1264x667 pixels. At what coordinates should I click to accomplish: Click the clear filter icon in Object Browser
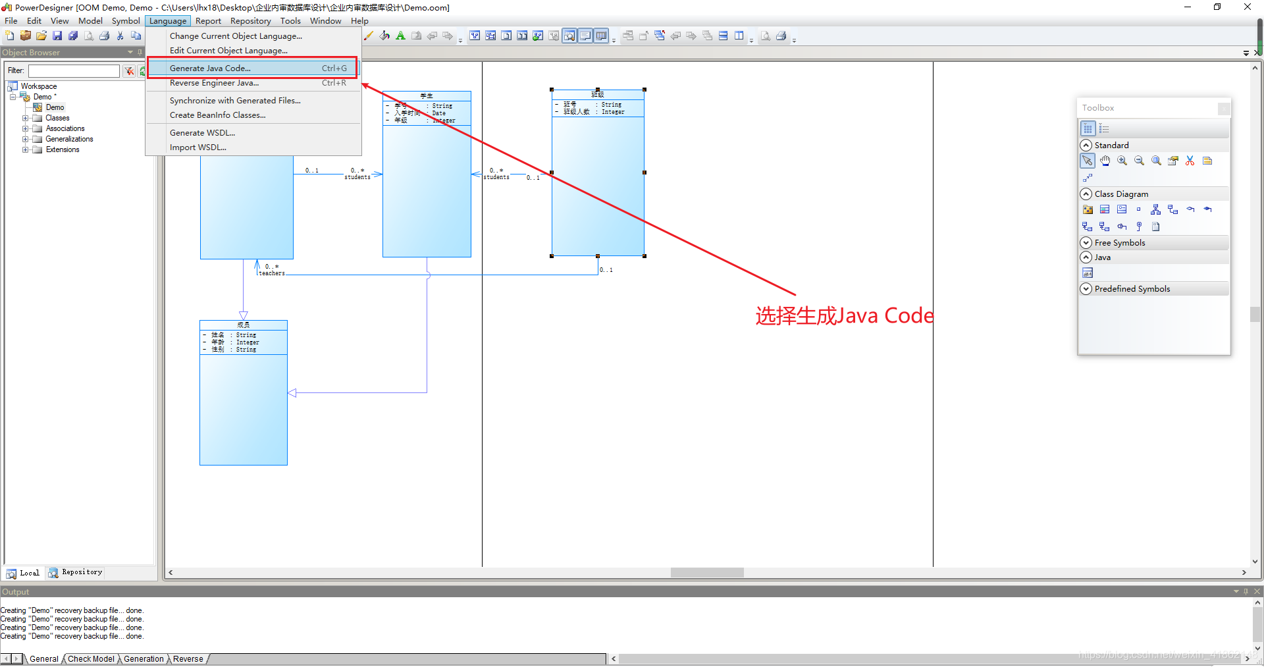point(129,70)
